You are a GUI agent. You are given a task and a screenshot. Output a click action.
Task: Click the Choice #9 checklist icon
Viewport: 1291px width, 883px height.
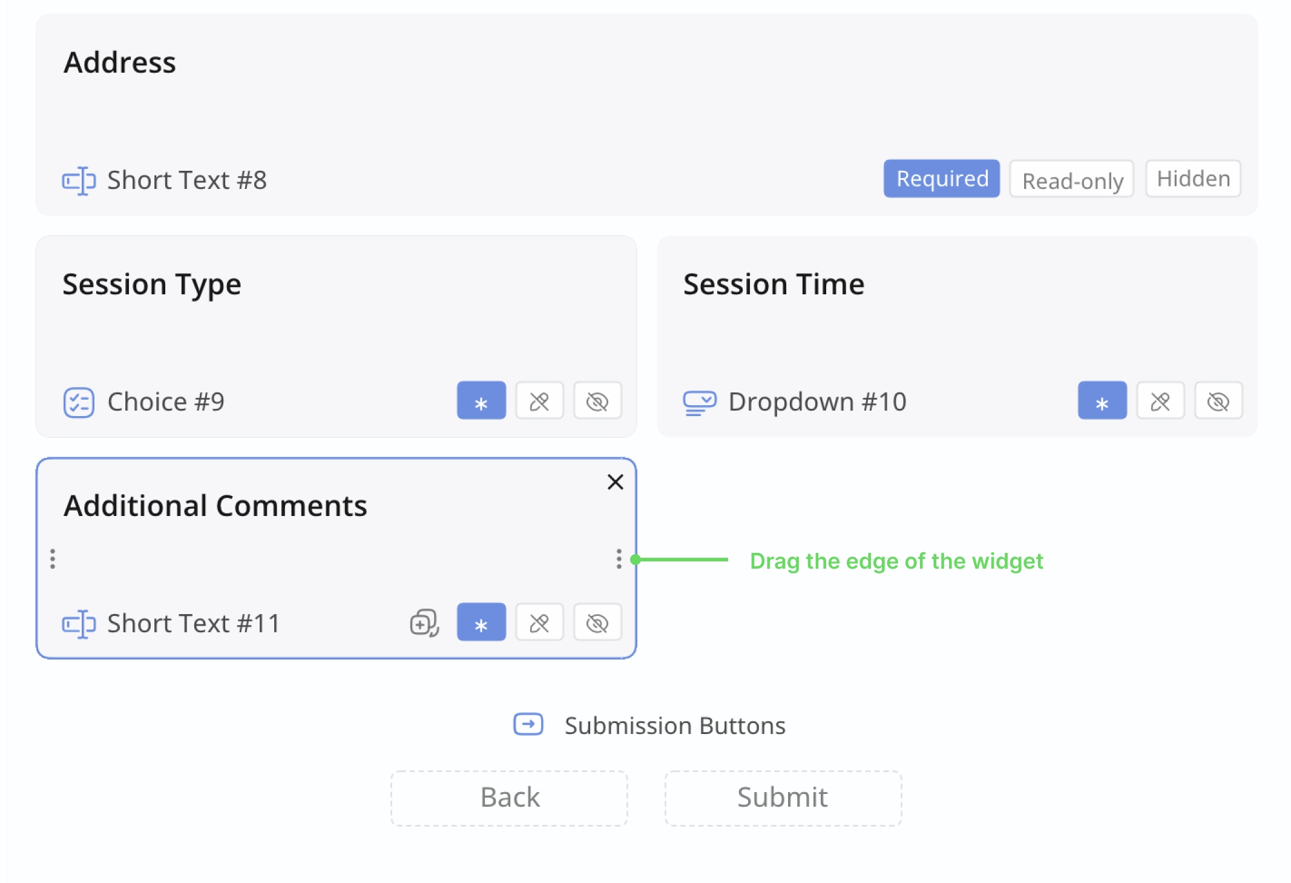tap(79, 402)
